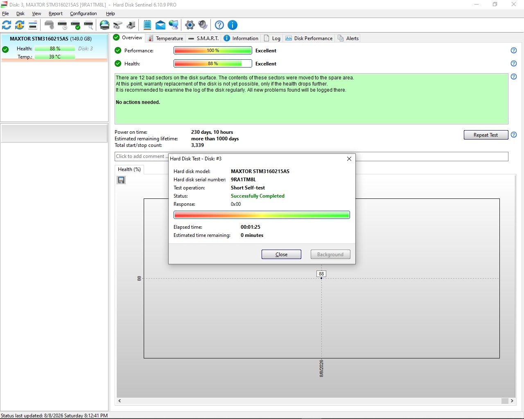Click the "230 days, 10 hours" power on time
Image resolution: width=524 pixels, height=419 pixels.
[x=212, y=132]
